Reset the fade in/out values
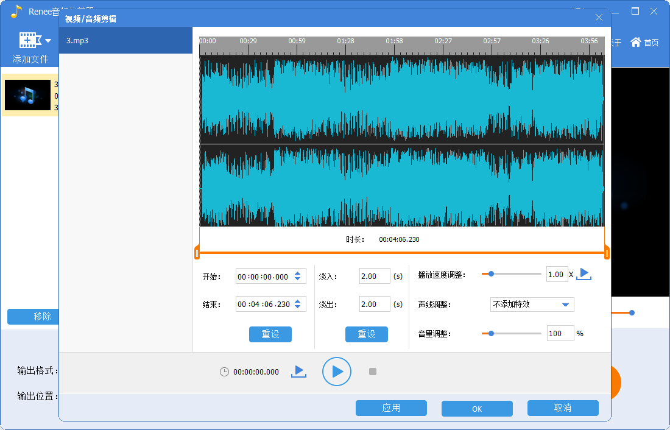This screenshot has height=430, width=670. [367, 334]
